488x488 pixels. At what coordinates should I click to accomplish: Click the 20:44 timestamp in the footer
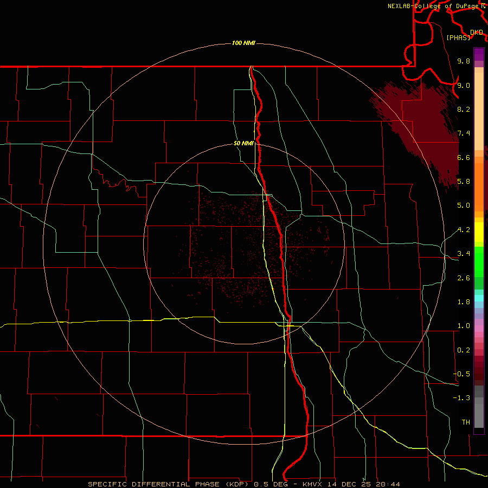coord(388,484)
